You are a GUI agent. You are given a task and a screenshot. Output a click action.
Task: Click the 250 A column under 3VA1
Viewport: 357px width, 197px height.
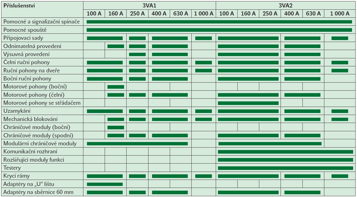(137, 14)
